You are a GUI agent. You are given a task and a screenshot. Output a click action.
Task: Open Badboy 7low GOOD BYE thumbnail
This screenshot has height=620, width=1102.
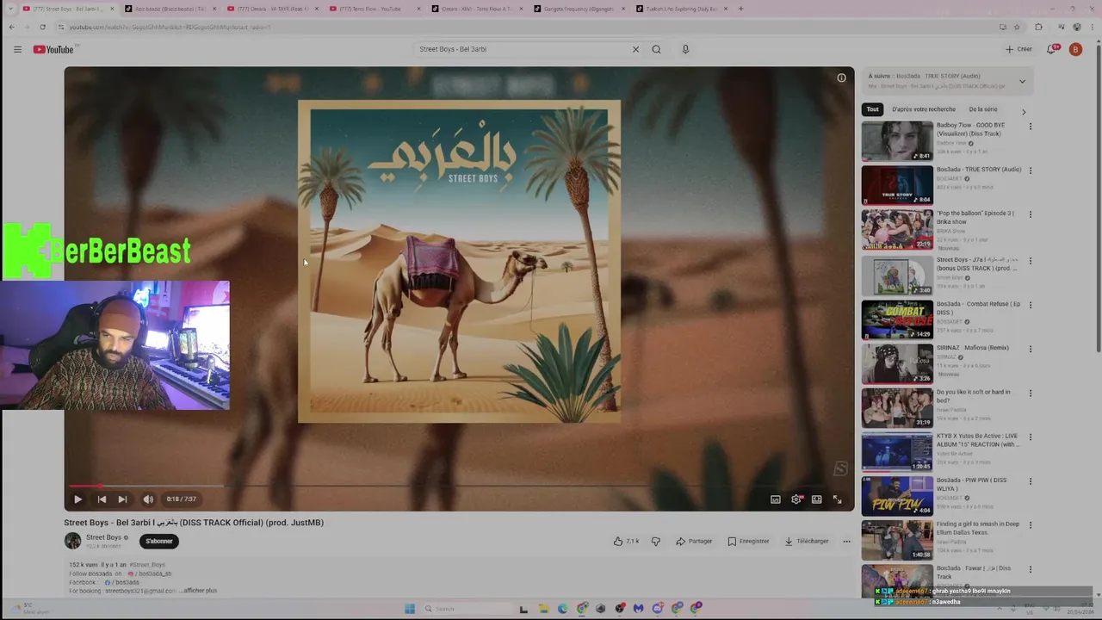[897, 140]
